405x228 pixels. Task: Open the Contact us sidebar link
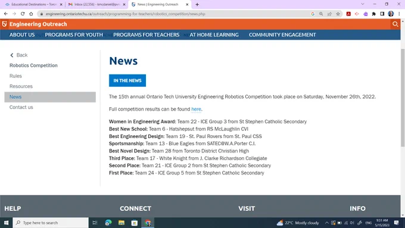pos(21,107)
